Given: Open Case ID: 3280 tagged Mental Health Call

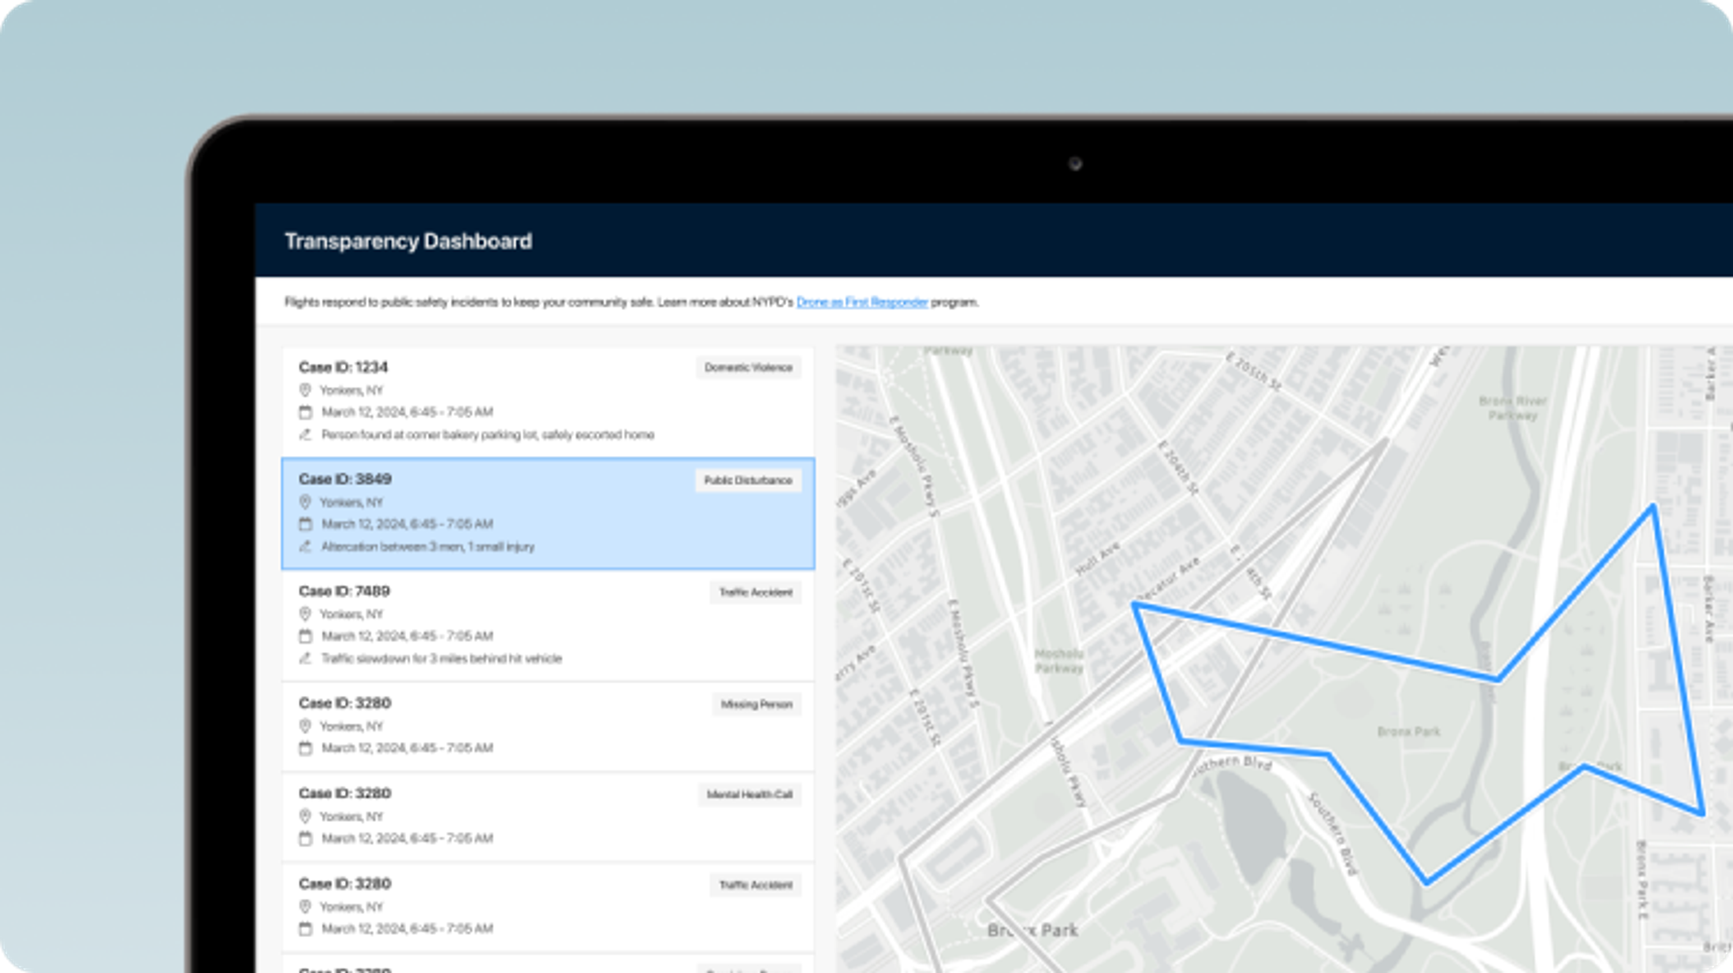Looking at the screenshot, I should coord(548,817).
